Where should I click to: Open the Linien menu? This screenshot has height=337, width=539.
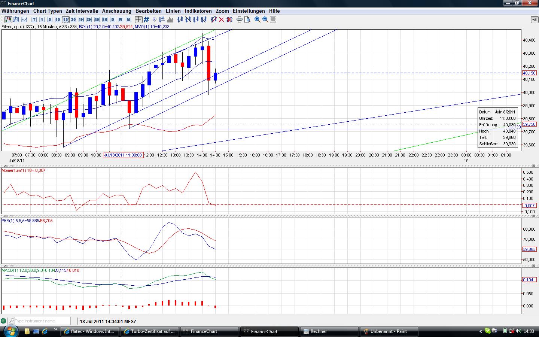pos(173,11)
